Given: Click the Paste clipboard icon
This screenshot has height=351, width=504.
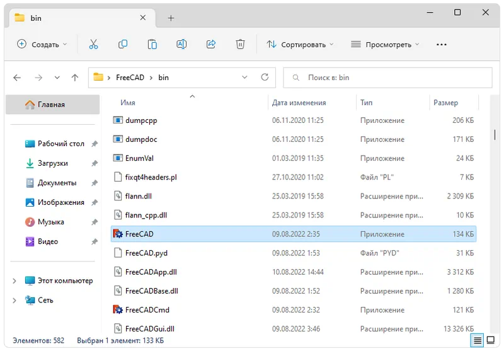Looking at the screenshot, I should (152, 44).
